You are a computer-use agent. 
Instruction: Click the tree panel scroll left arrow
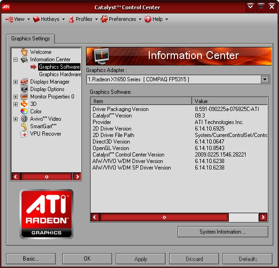point(15,176)
